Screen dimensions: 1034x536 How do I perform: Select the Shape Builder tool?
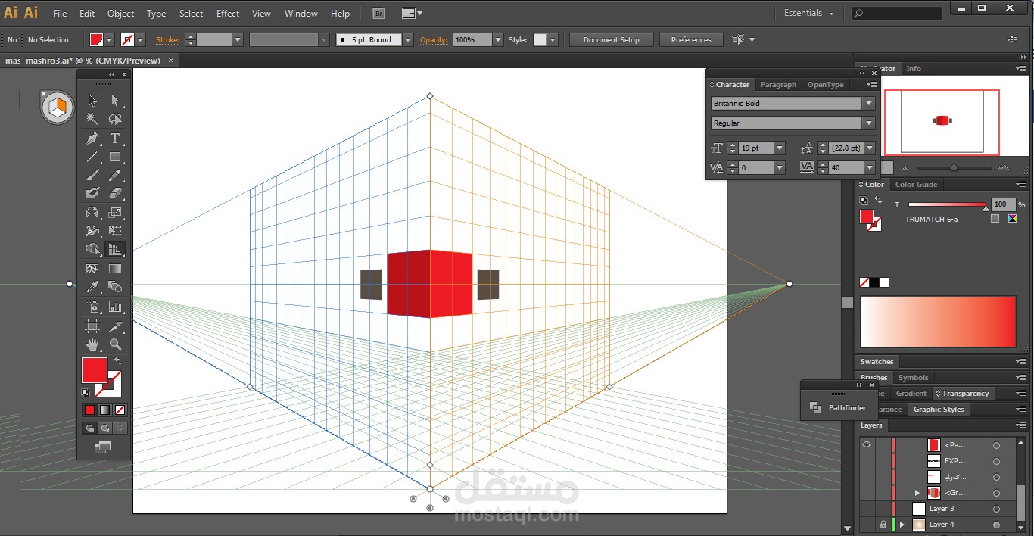92,249
